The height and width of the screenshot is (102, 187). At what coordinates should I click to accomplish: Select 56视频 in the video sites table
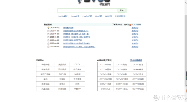pos(77,74)
